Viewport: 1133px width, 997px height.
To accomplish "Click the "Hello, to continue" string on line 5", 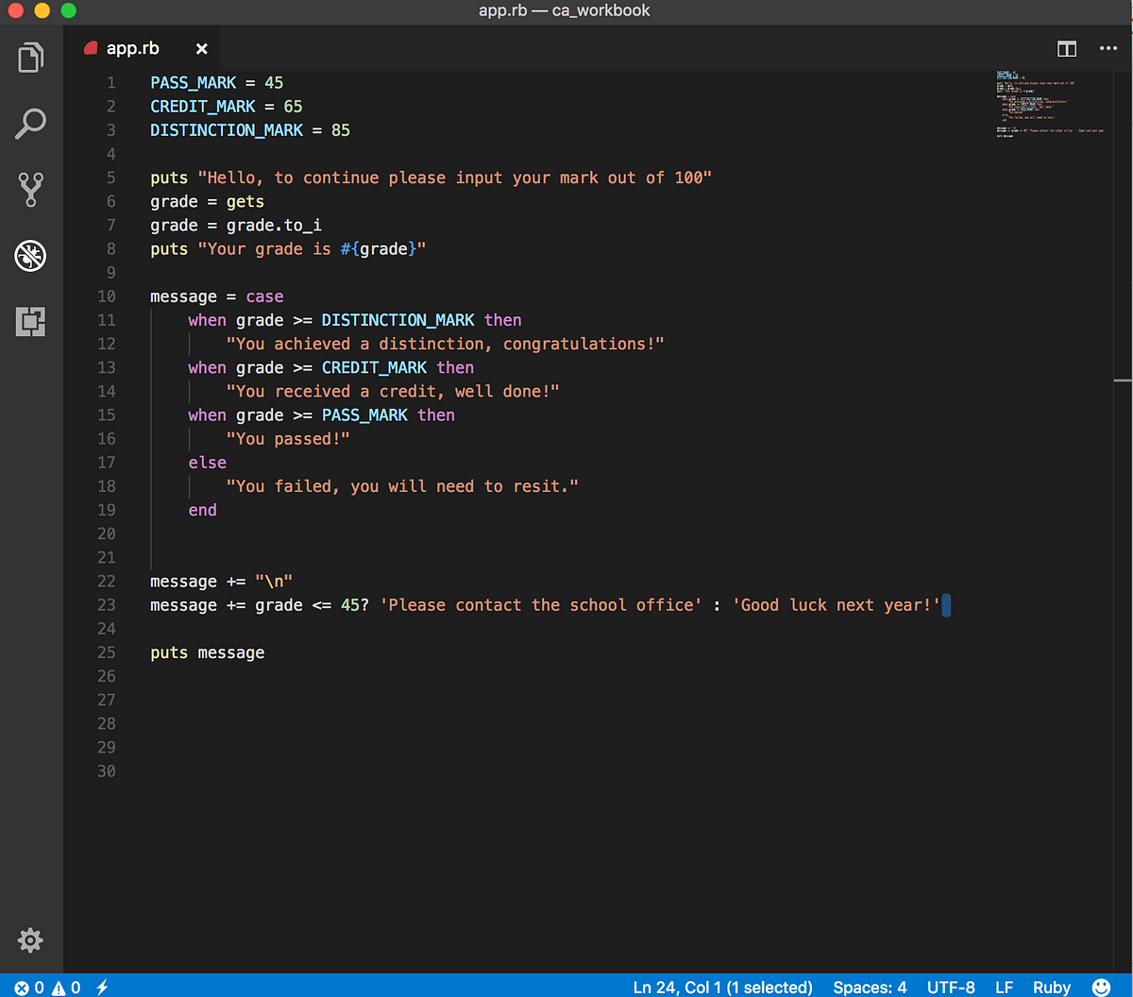I will coord(455,177).
